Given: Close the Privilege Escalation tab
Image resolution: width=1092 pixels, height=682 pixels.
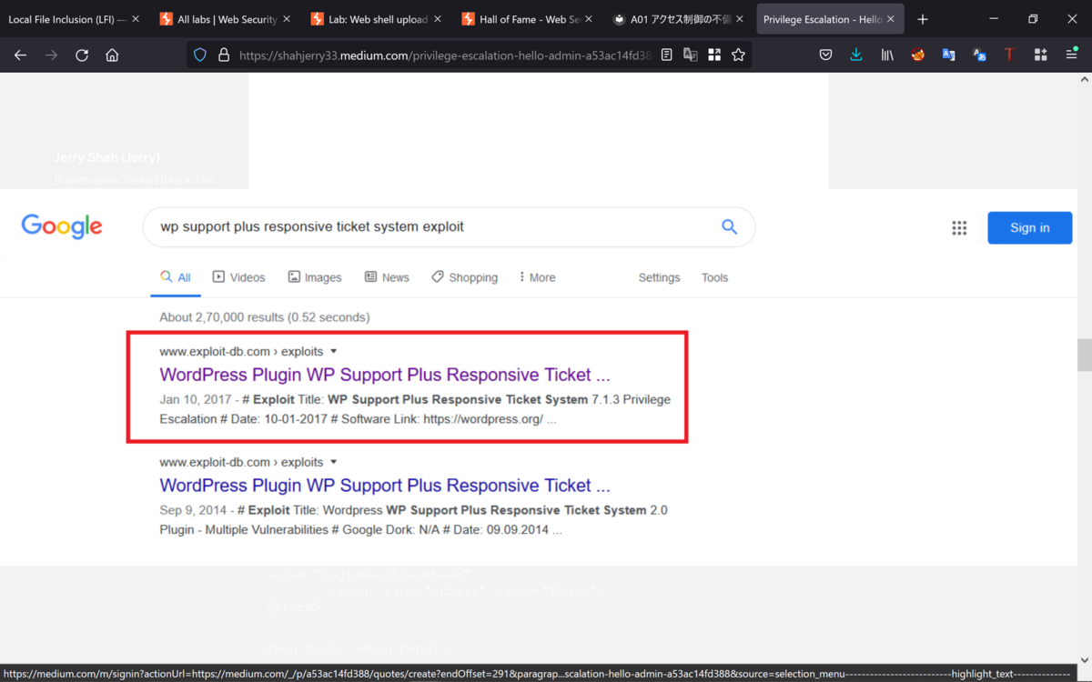Looking at the screenshot, I should (890, 19).
